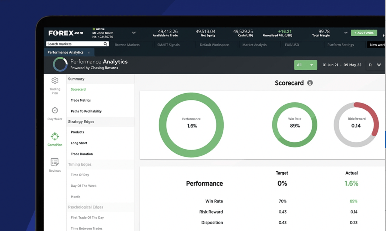
Task: Switch to Default Workspace tab
Action: (214, 45)
